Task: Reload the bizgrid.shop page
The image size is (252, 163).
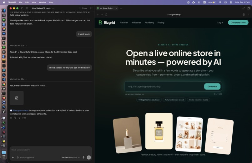Action: 106,14
